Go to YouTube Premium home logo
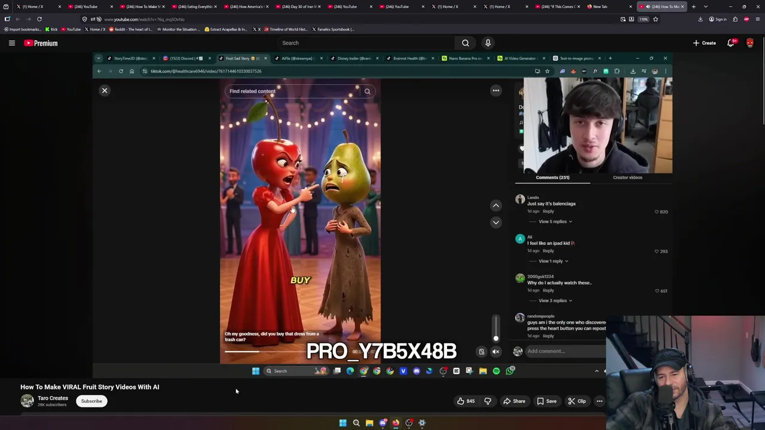Image resolution: width=765 pixels, height=430 pixels. coord(41,43)
